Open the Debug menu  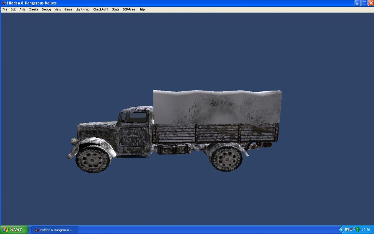point(46,9)
